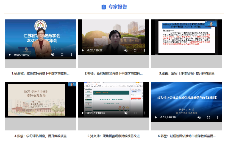Enter fullscreen on the 沐文扬 video
228x142 pixels.
pos(135,113)
